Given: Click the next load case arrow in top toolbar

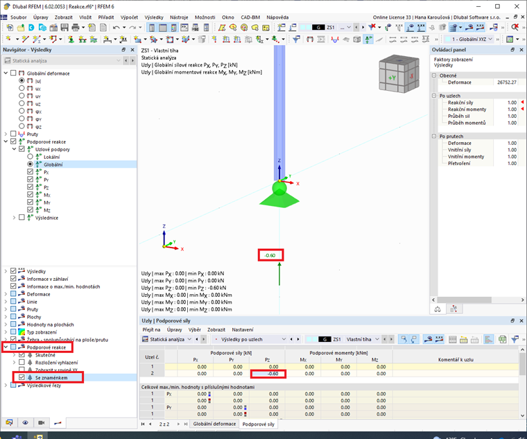Looking at the screenshot, I should click(x=363, y=27).
